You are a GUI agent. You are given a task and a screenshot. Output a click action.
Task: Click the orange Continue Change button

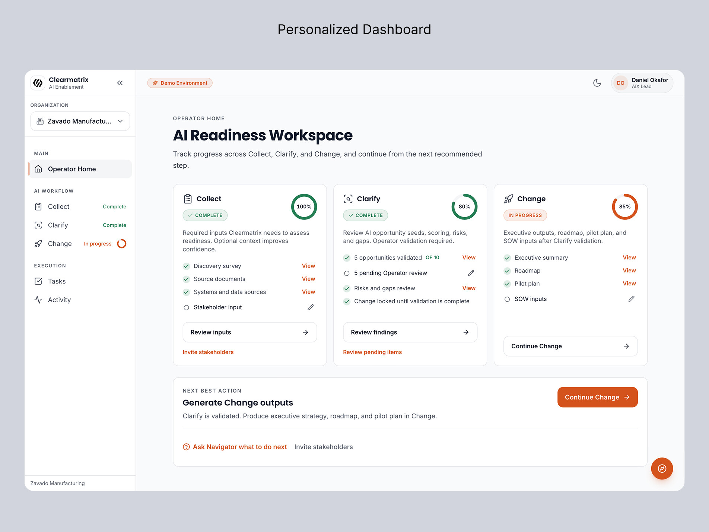598,398
